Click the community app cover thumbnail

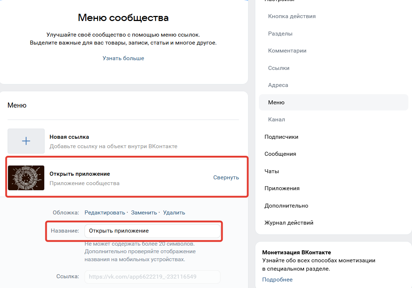click(x=26, y=177)
